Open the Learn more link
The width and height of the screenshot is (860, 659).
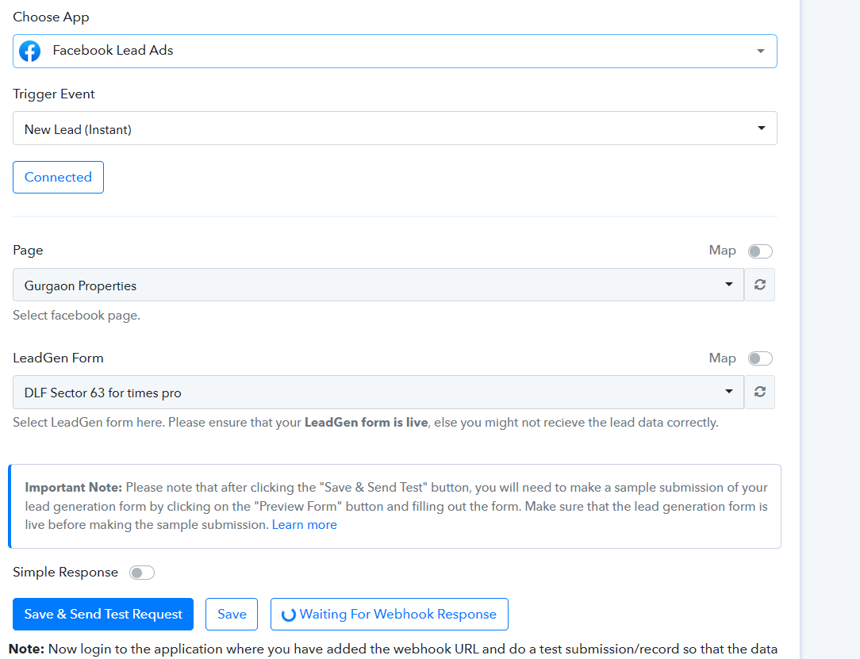tap(305, 525)
